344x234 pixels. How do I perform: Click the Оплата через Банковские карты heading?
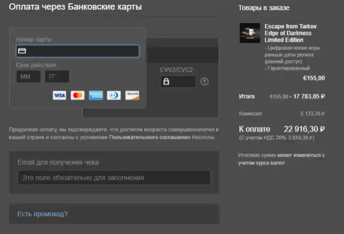tap(75, 7)
